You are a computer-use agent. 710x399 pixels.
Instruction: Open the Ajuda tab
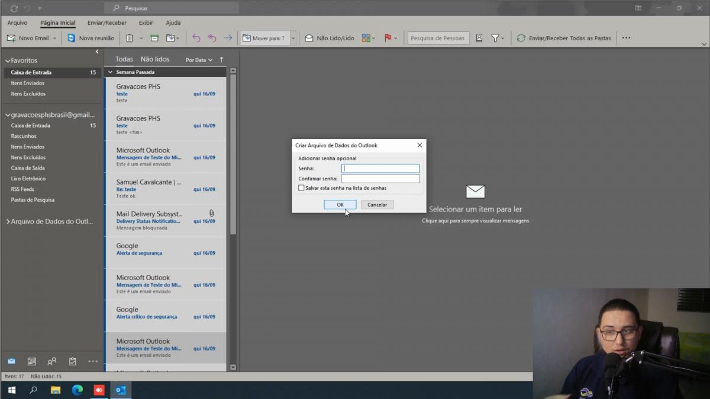tap(173, 22)
